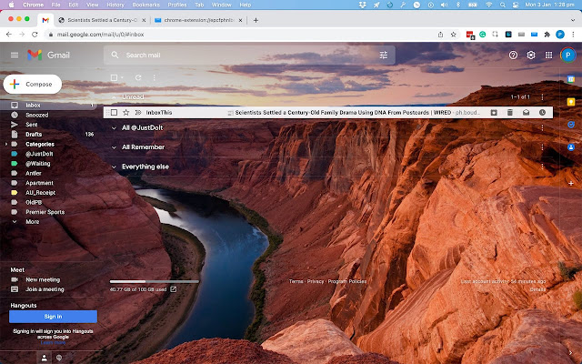Viewport: 582px width, 364px height.
Task: Open the Bookmarks menu in menu bar
Action: 146,5
